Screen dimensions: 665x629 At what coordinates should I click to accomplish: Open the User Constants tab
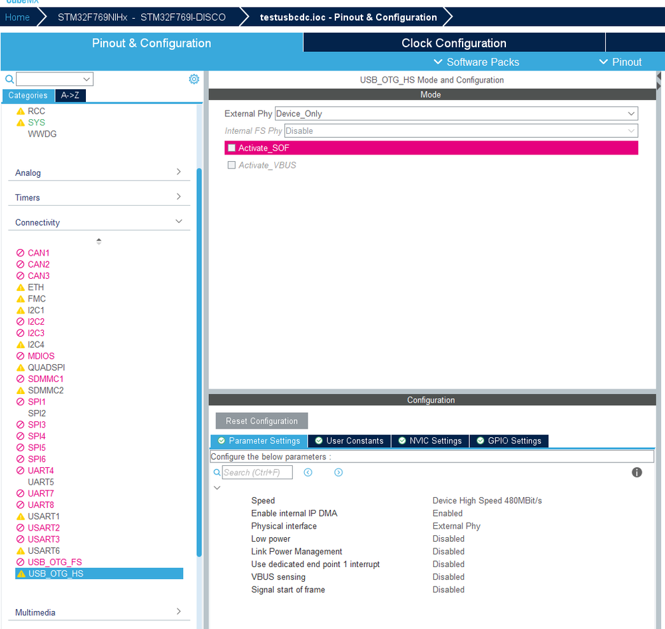(349, 441)
